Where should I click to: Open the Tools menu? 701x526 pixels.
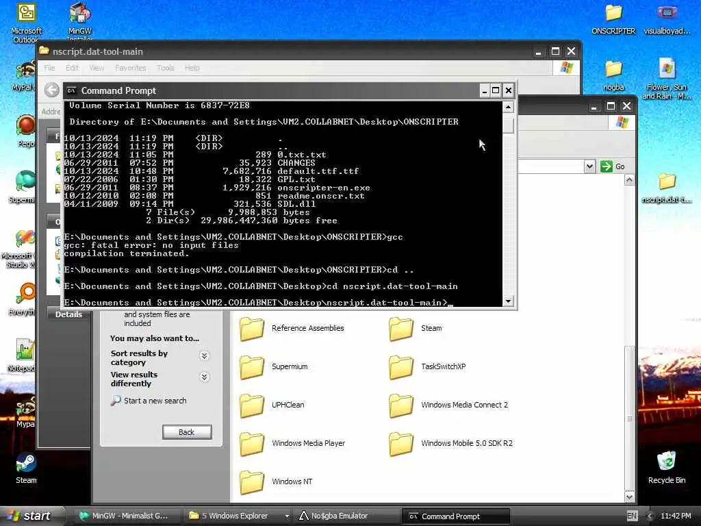pos(166,68)
